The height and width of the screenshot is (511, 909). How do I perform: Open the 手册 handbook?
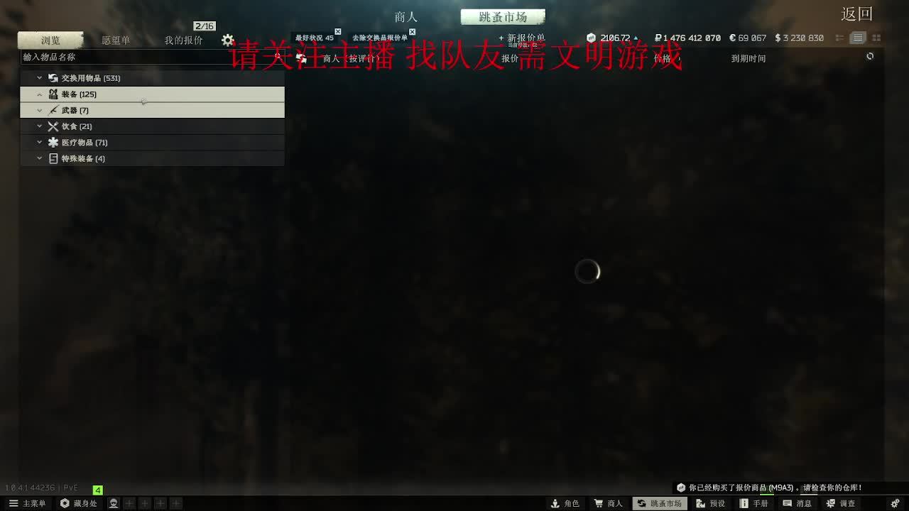click(x=753, y=503)
